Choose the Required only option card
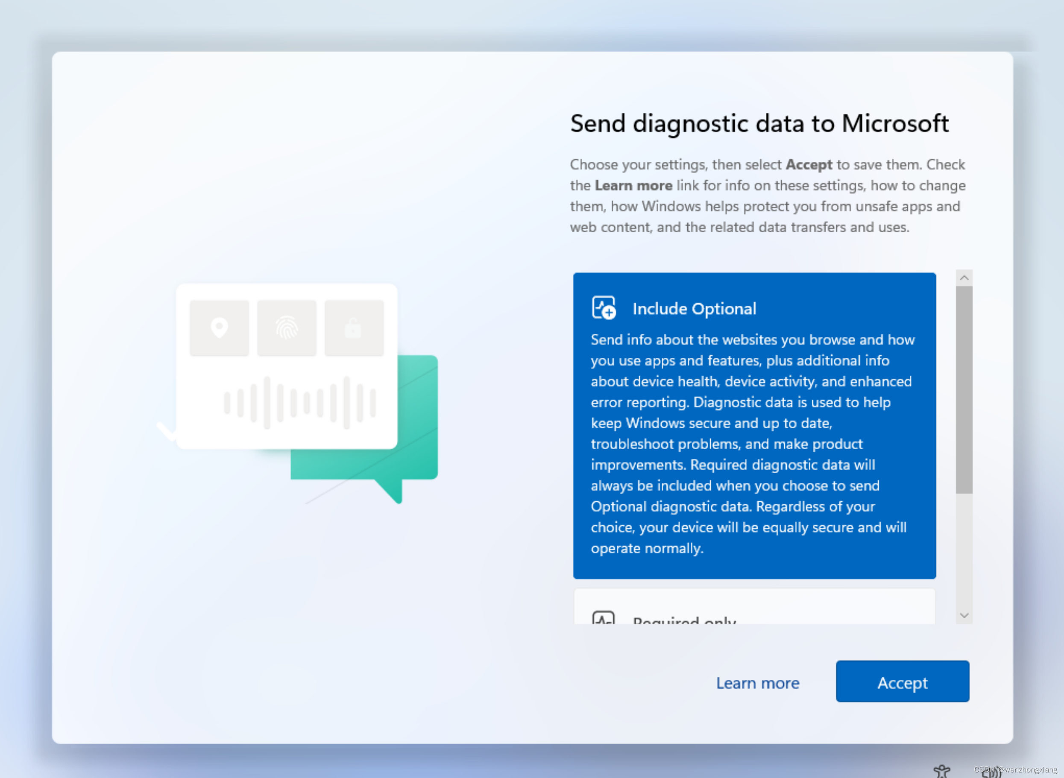1064x778 pixels. click(755, 607)
